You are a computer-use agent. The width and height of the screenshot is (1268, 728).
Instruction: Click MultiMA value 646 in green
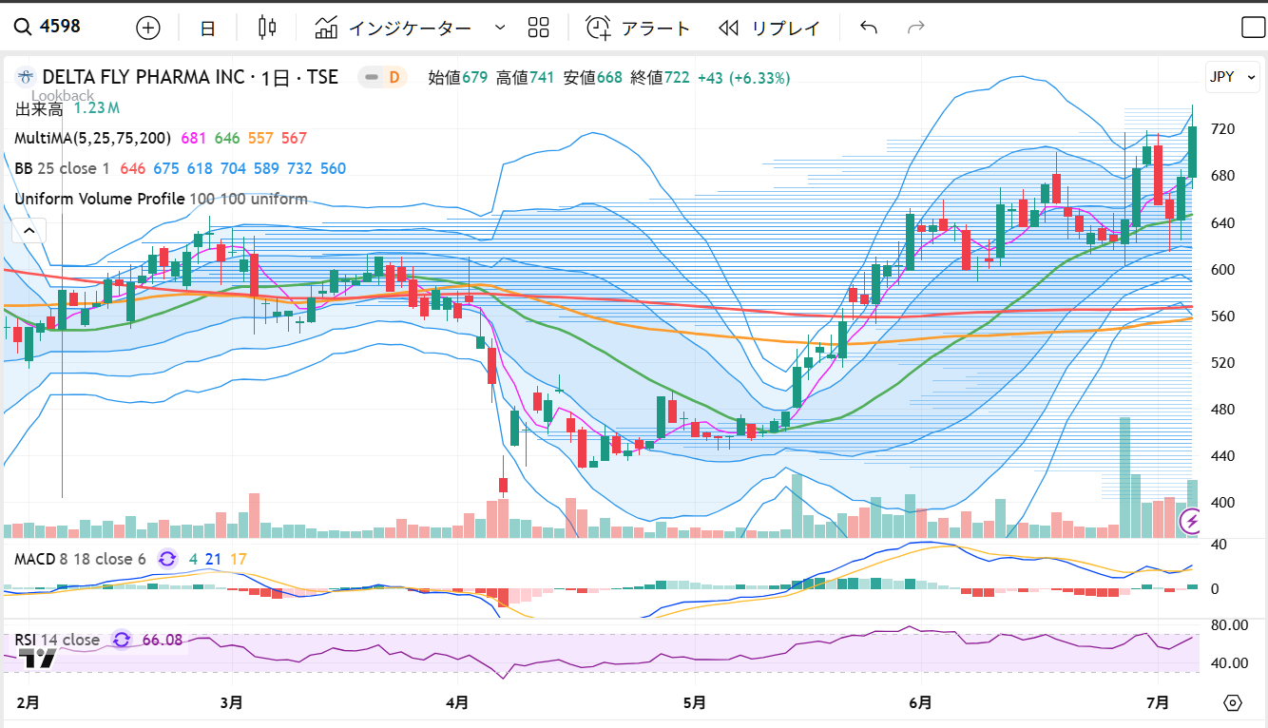tap(227, 138)
